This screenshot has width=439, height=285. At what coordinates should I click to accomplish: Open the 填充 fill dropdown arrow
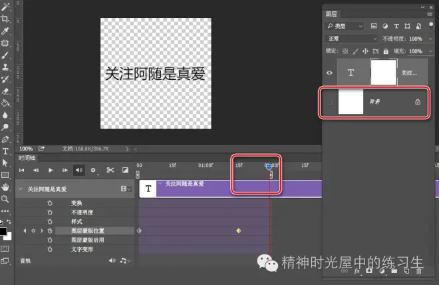[x=430, y=51]
